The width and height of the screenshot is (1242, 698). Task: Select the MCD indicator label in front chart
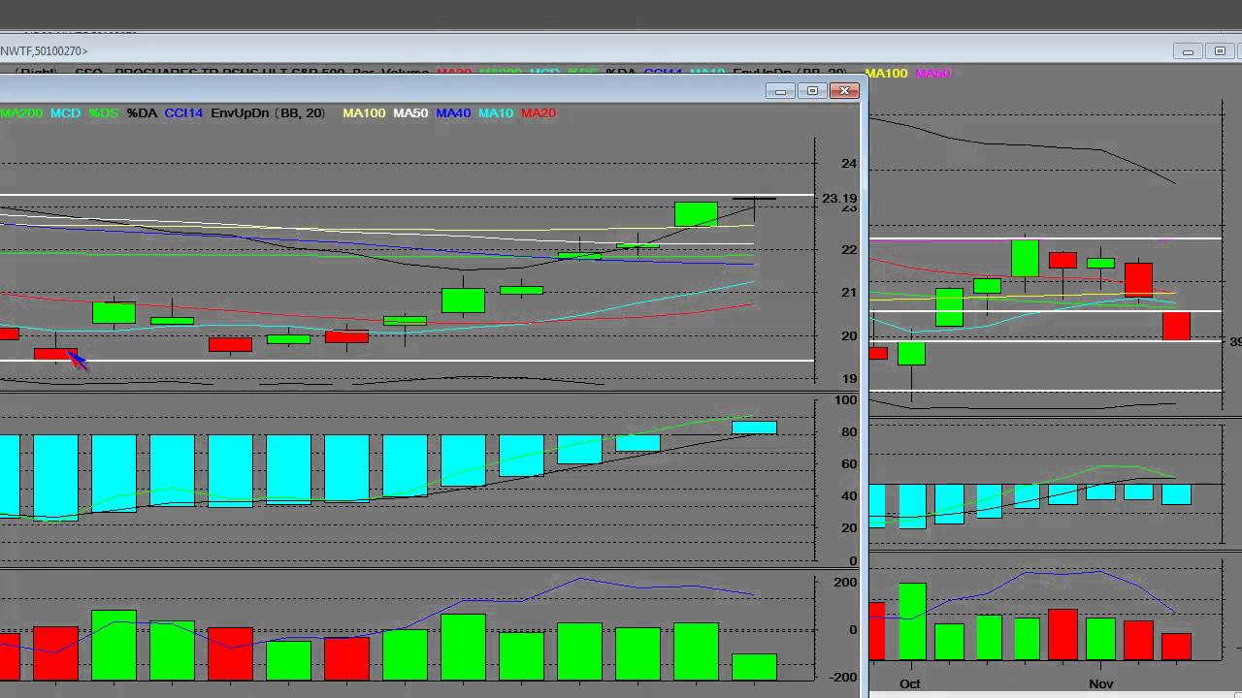point(66,113)
